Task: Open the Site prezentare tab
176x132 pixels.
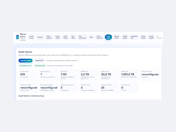Action: pos(82,37)
